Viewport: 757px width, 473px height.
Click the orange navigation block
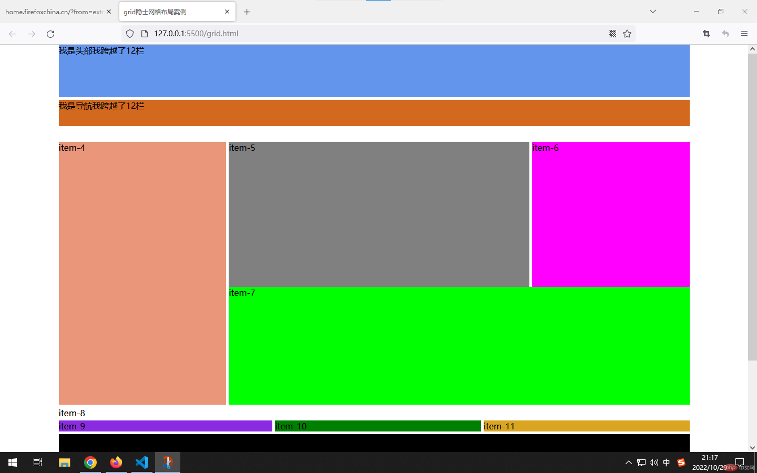tap(374, 113)
